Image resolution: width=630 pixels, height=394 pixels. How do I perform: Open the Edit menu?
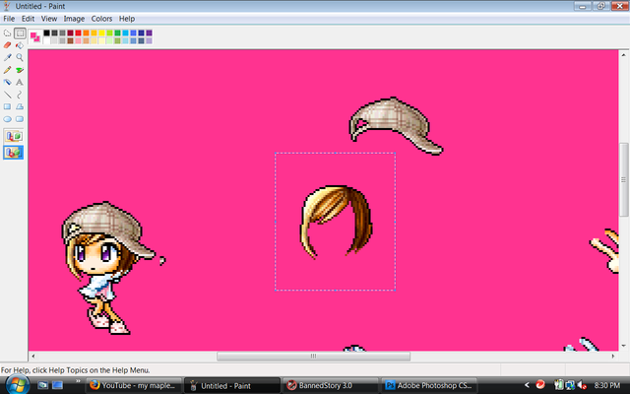(x=28, y=19)
